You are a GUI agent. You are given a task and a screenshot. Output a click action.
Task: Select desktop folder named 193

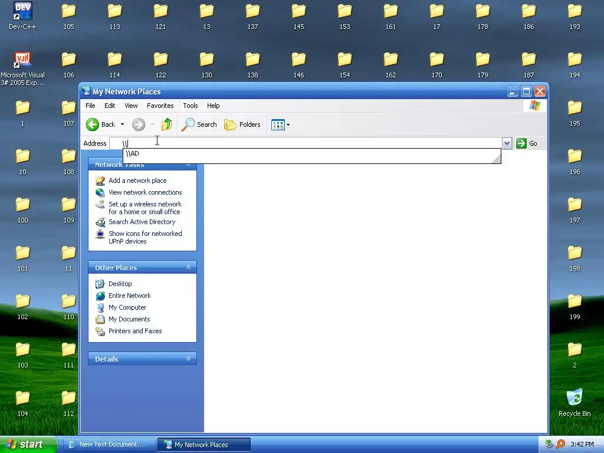575,17
